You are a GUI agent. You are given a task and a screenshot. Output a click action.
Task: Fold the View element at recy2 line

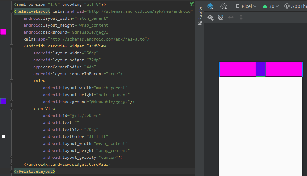coord(11,102)
